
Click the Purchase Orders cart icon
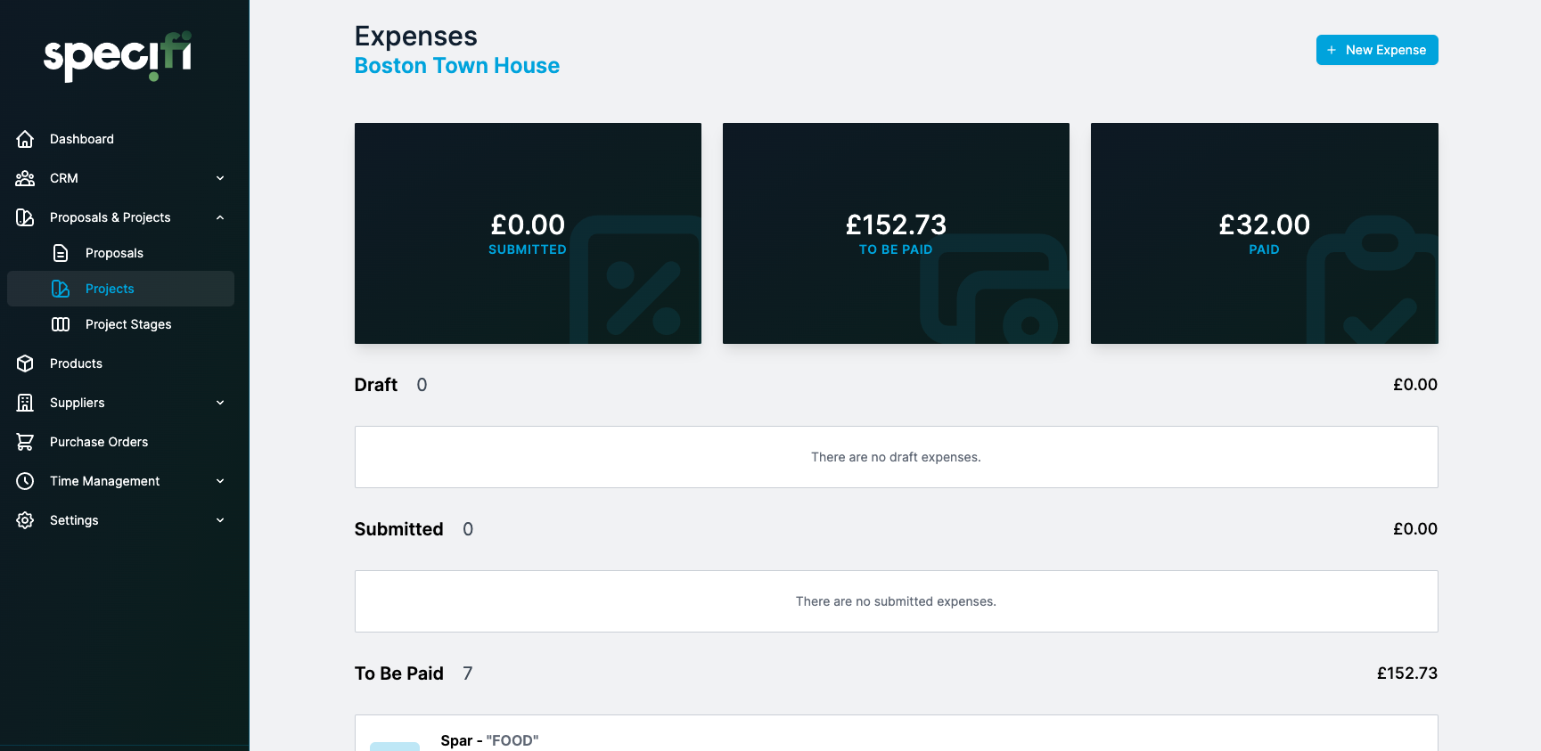tap(25, 442)
